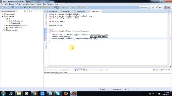Click the Quick Access search field
The width and height of the screenshot is (172, 96).
point(144,7)
